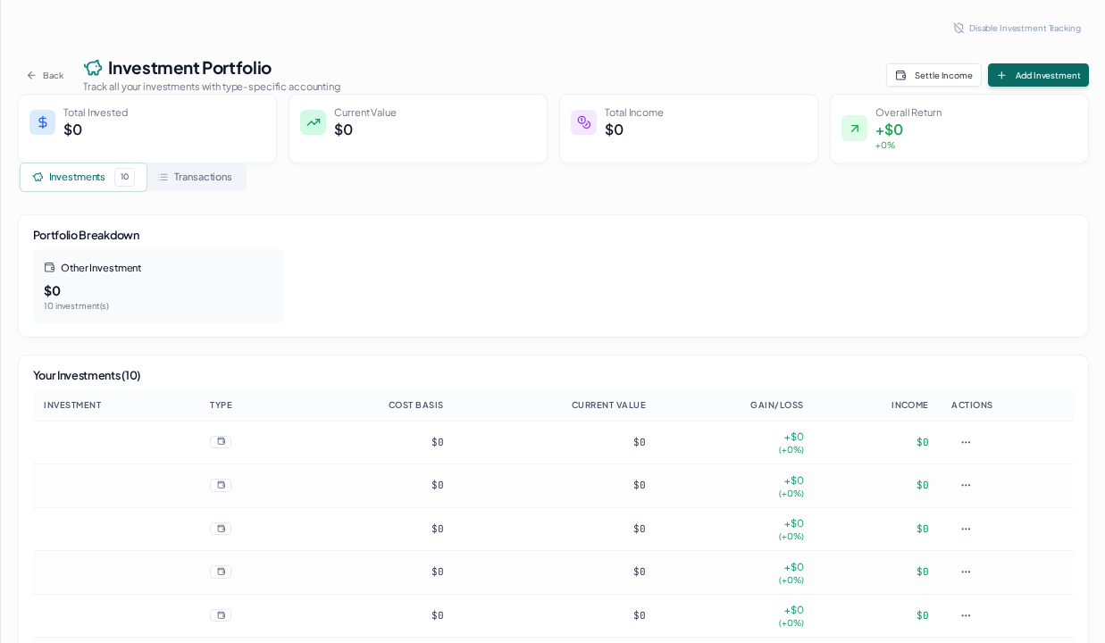Screen dimensions: 1105x643
Task: Click the count badge 10 on Investments tab
Action: tap(124, 177)
